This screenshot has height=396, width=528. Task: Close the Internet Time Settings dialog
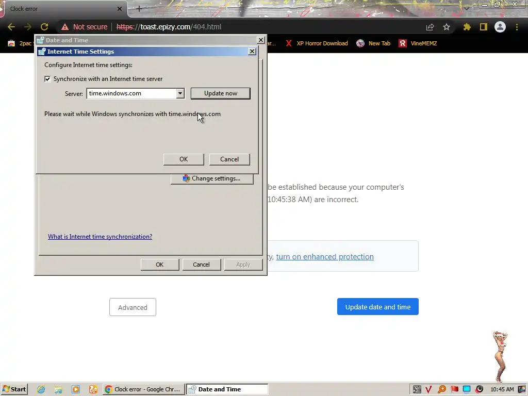pos(252,52)
